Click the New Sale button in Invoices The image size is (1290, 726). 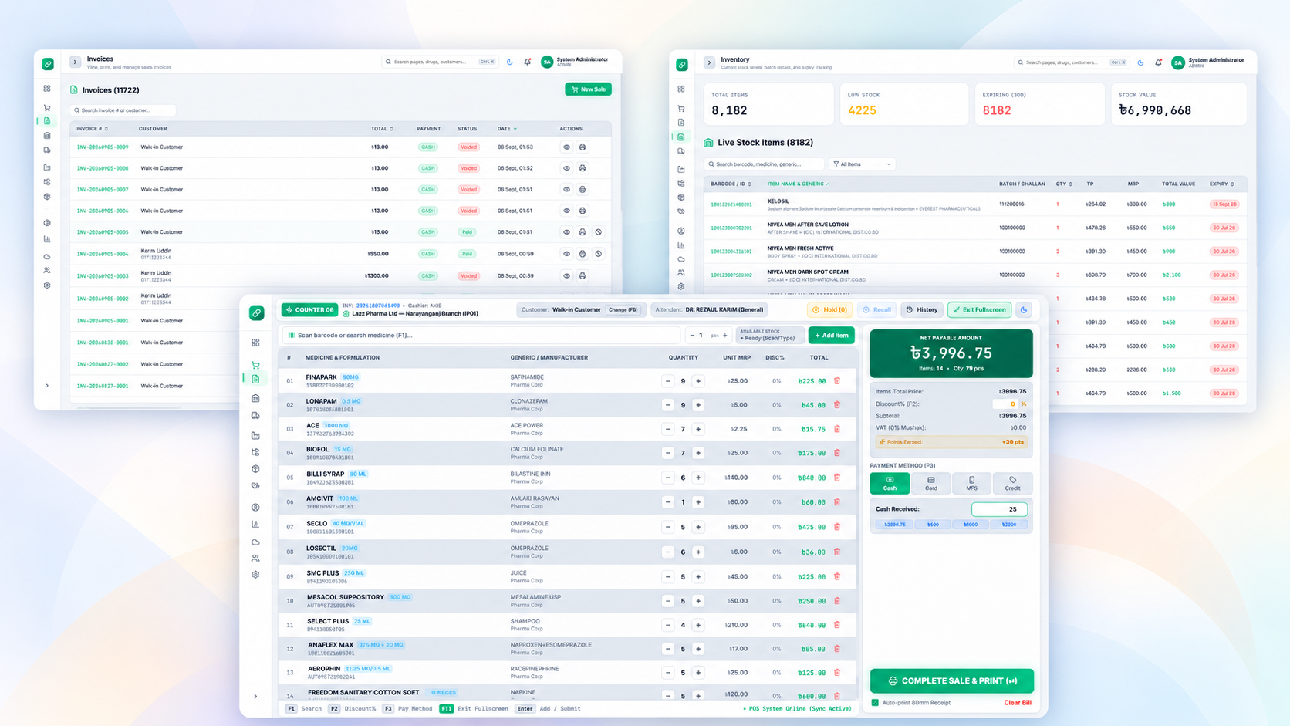click(x=589, y=89)
